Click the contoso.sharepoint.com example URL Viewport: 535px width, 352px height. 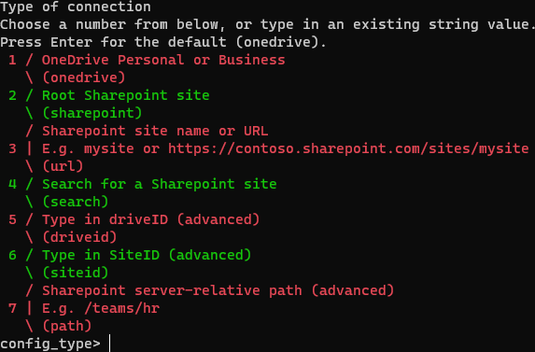[x=348, y=148]
